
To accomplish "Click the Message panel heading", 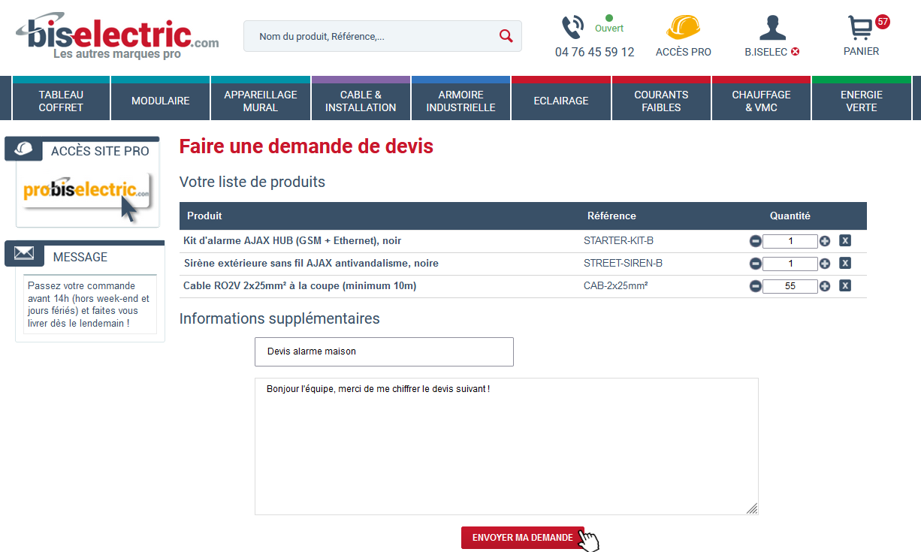I will (80, 257).
